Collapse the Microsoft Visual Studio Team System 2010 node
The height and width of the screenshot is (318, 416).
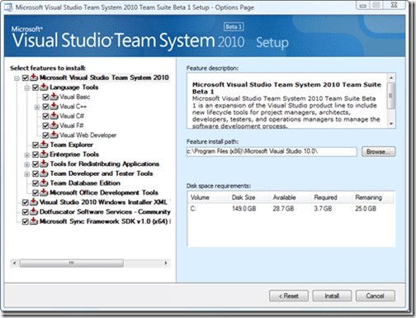tap(17, 78)
